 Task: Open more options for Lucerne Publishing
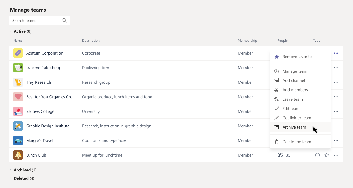[x=336, y=68]
